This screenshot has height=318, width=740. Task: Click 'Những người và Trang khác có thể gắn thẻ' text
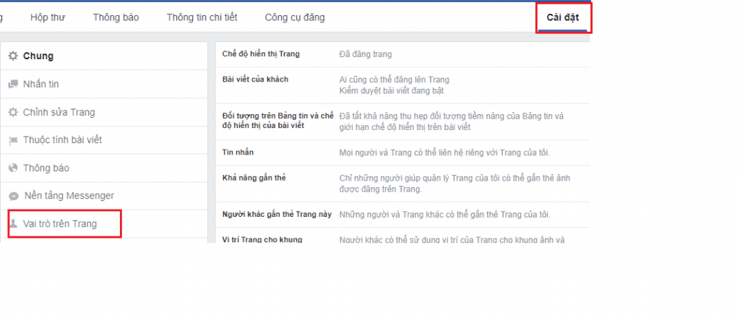coord(445,215)
